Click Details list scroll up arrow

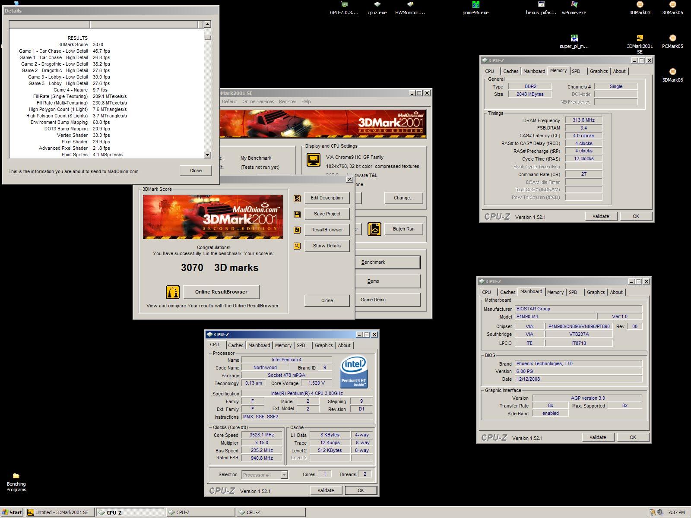pyautogui.click(x=207, y=24)
